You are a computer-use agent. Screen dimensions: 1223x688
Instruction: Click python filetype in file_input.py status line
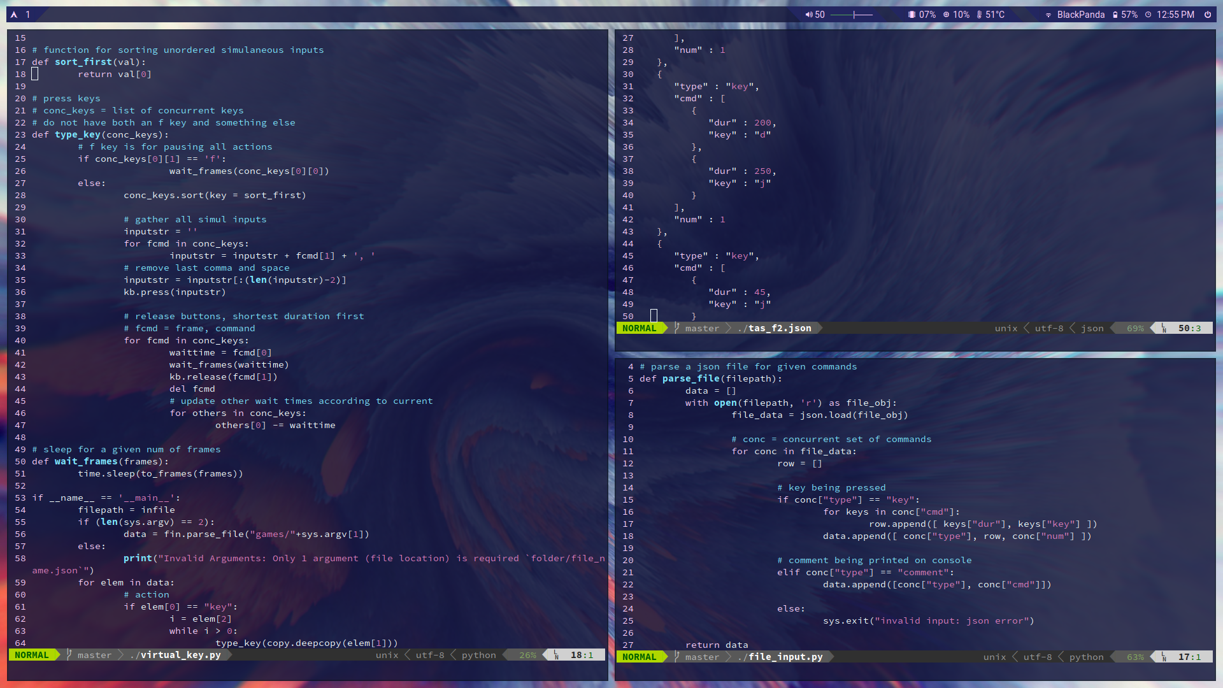click(x=1086, y=657)
